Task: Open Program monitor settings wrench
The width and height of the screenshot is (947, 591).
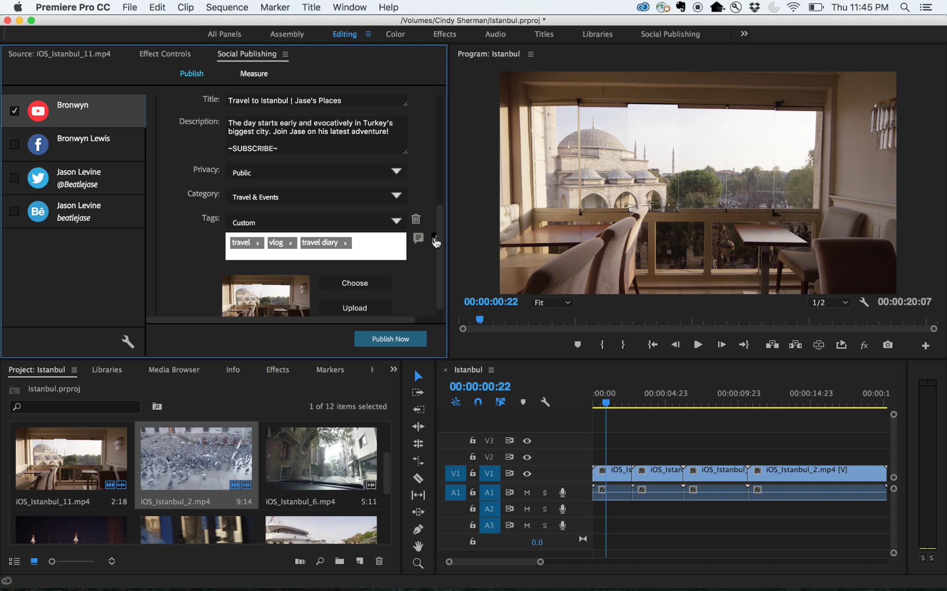Action: 864,302
